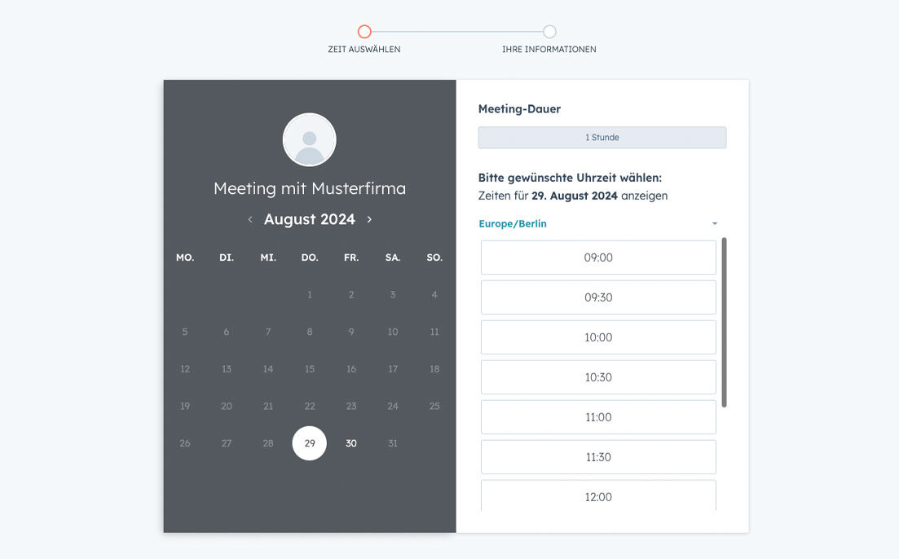This screenshot has width=899, height=559.
Task: Go to previous month with left chevron
Action: tap(250, 219)
